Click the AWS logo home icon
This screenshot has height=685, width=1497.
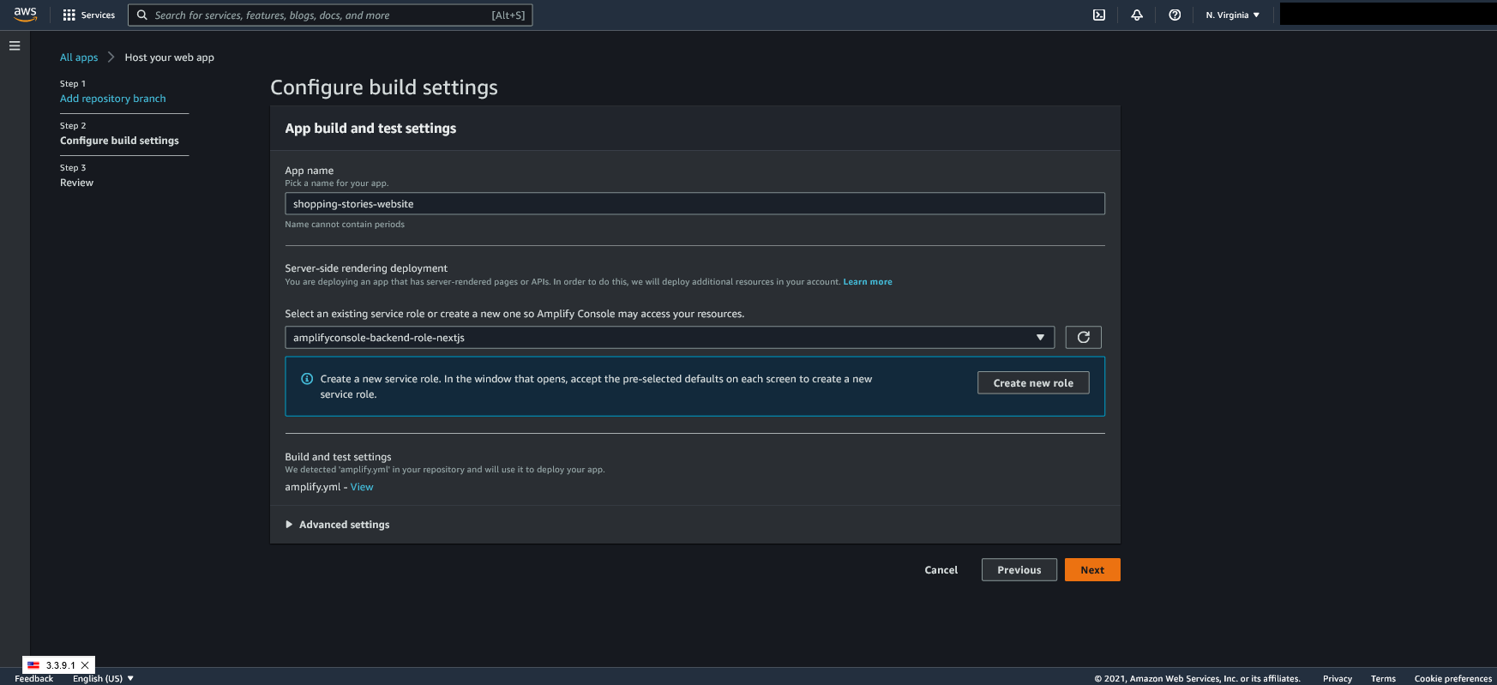coord(25,15)
